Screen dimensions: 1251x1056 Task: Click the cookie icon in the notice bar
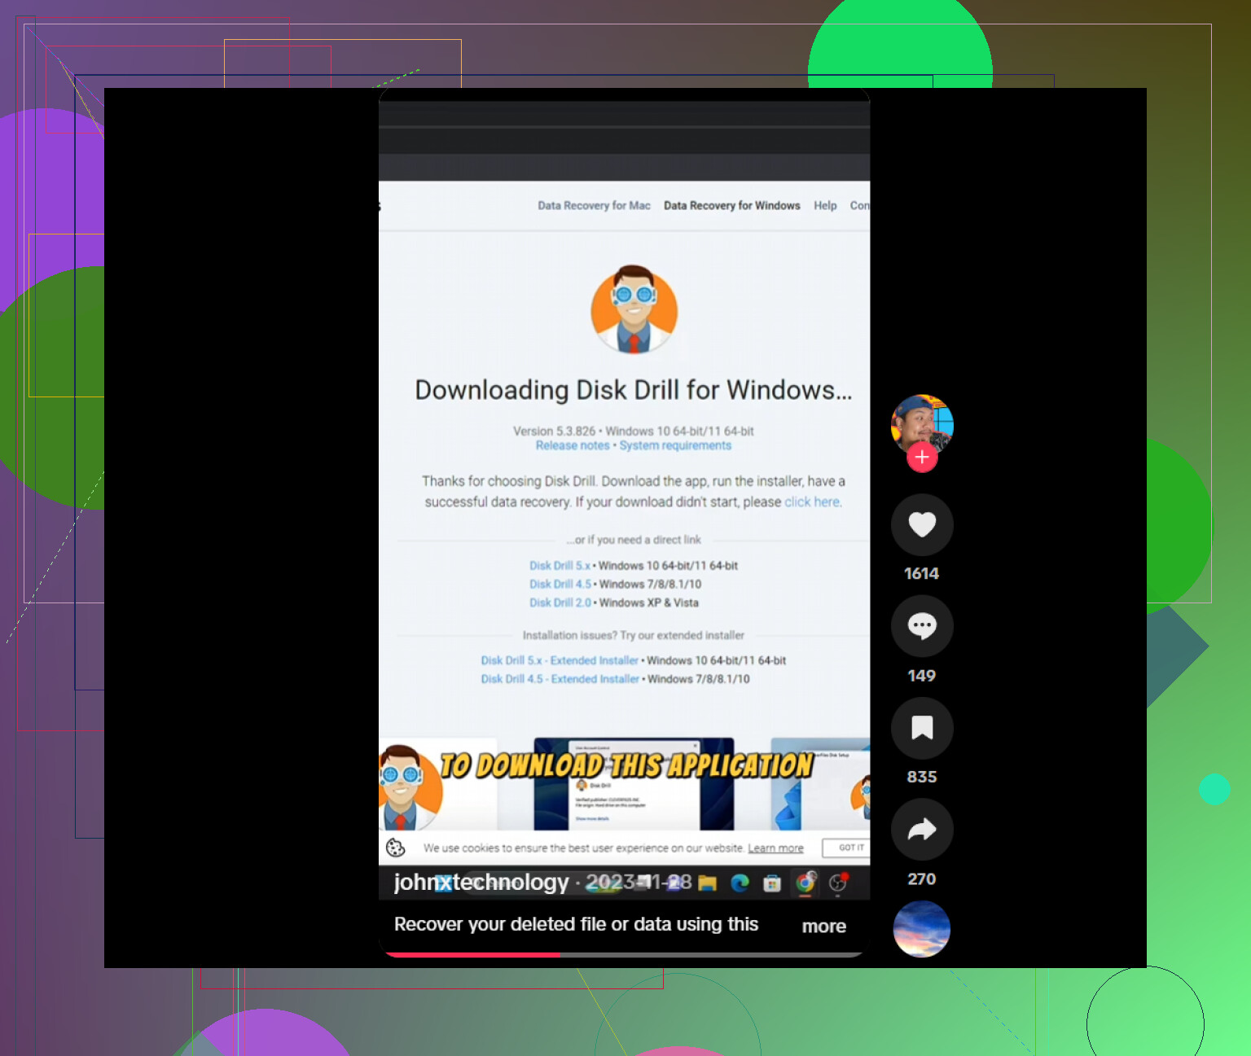[396, 848]
